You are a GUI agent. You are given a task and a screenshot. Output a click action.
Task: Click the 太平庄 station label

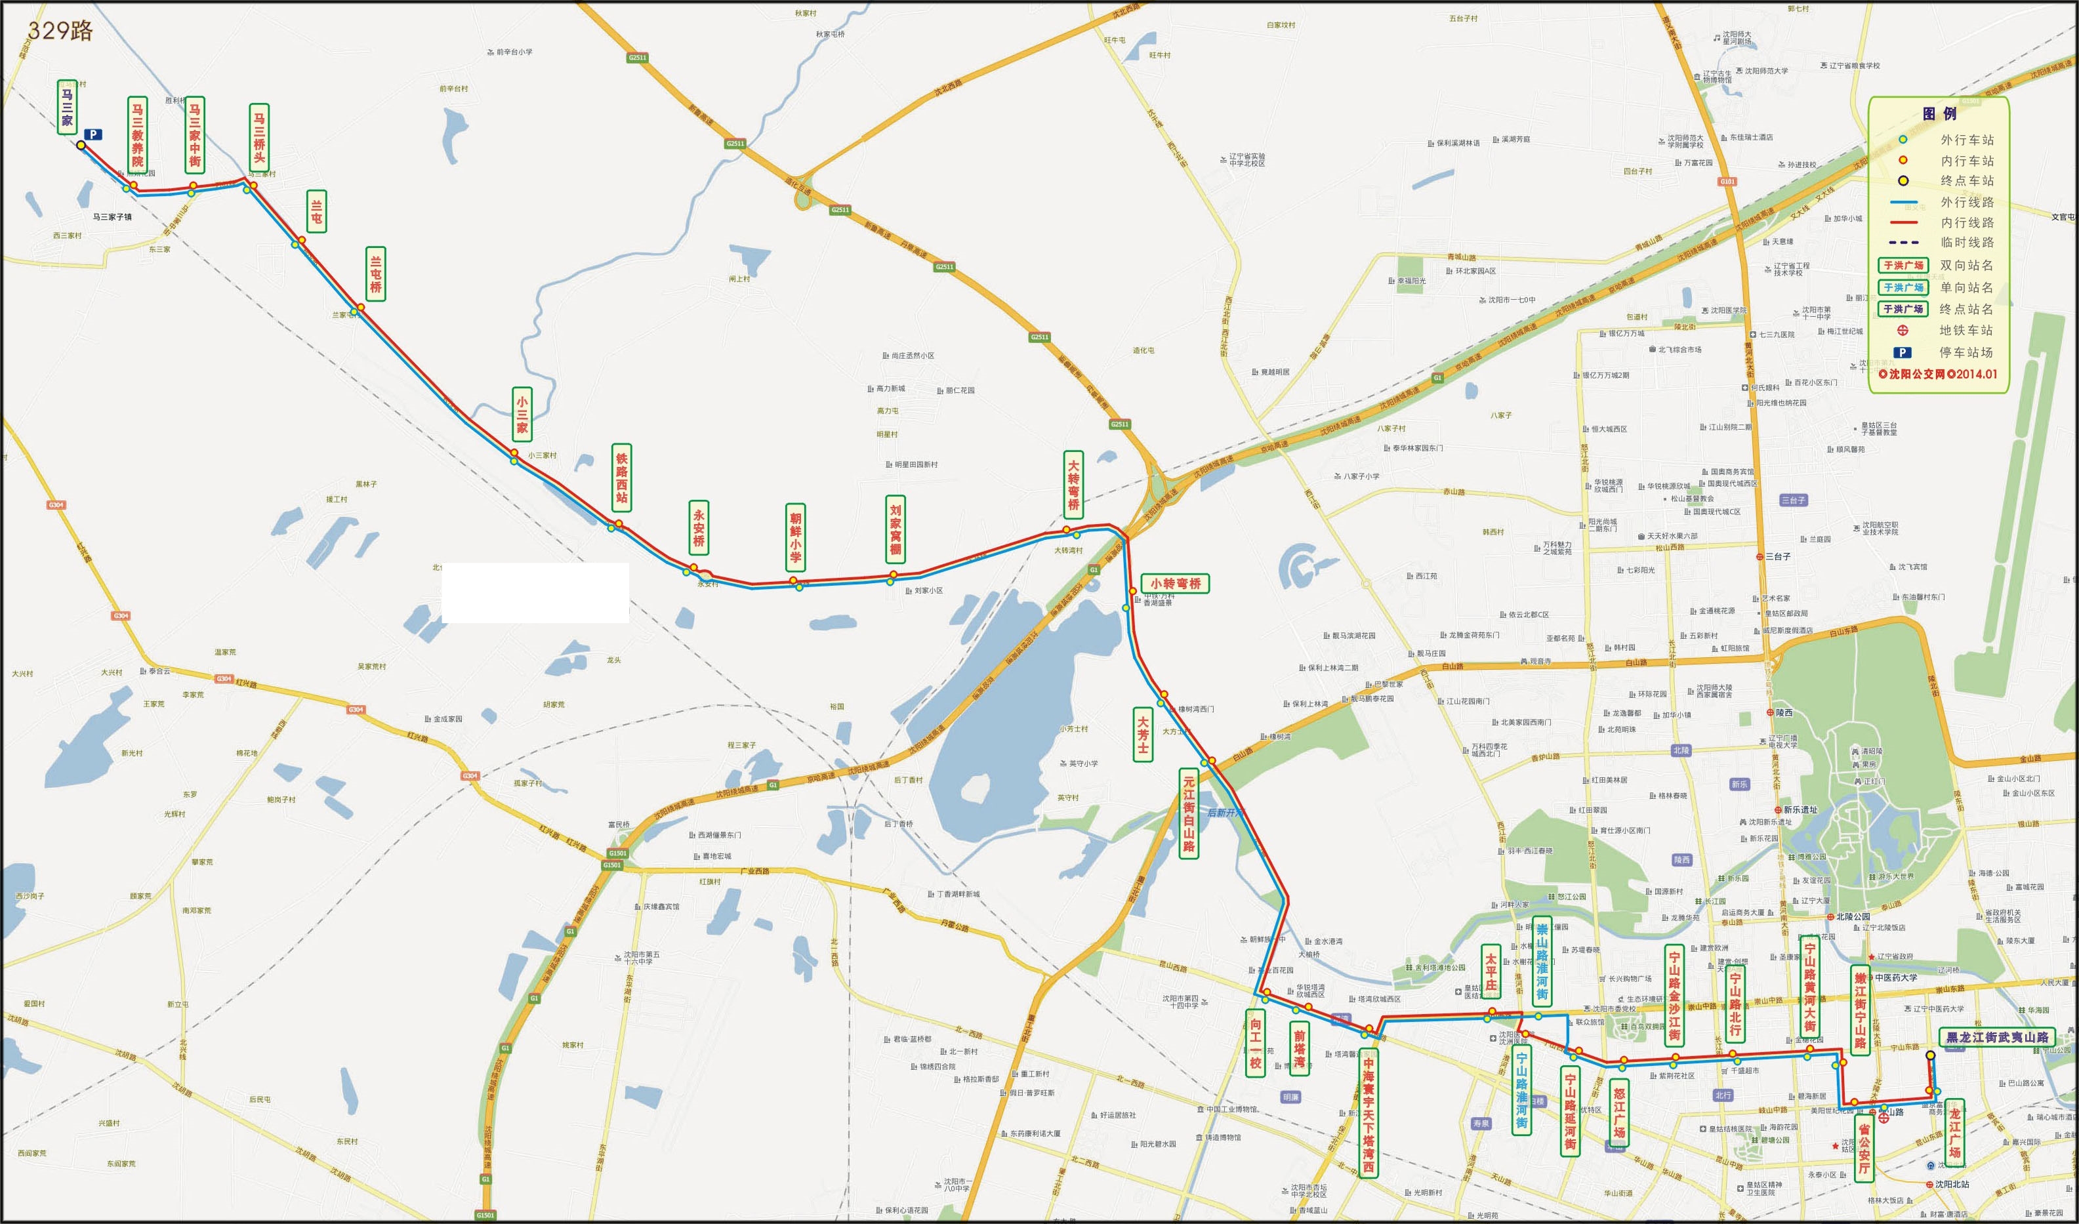point(1491,971)
